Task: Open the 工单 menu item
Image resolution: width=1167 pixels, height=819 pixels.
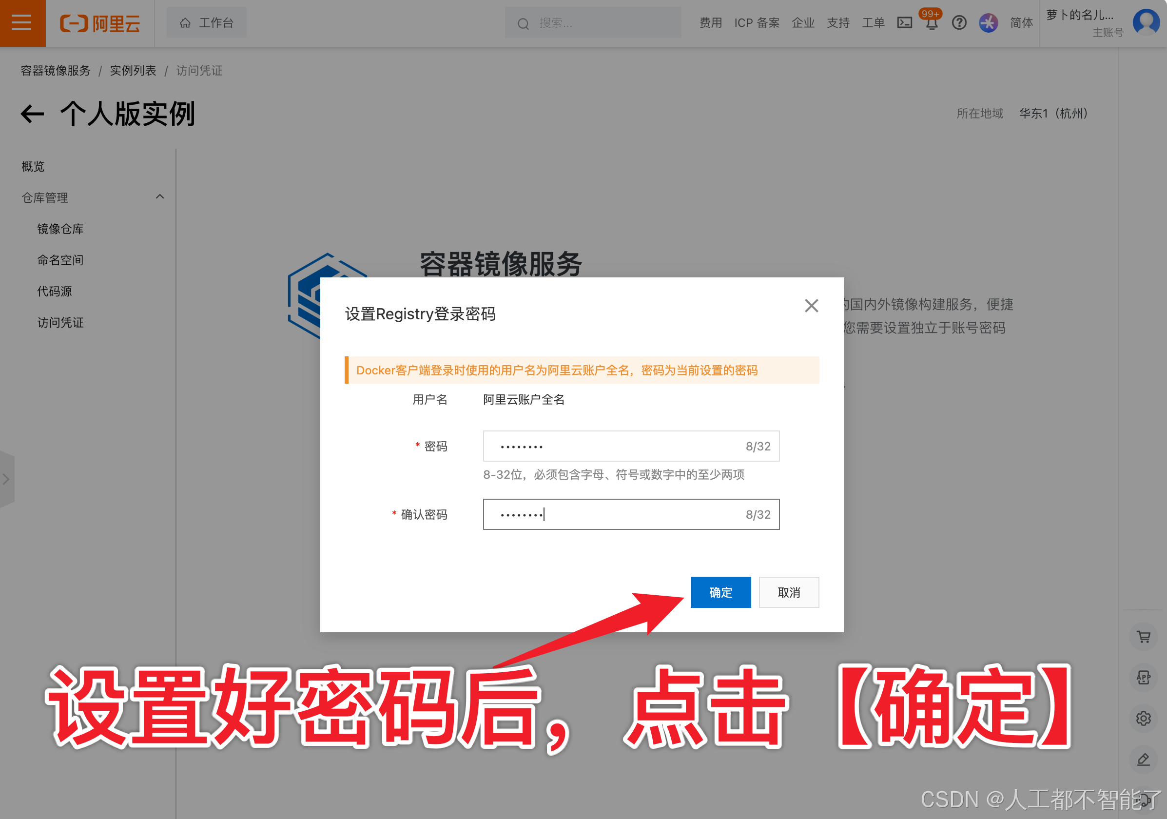Action: point(873,22)
